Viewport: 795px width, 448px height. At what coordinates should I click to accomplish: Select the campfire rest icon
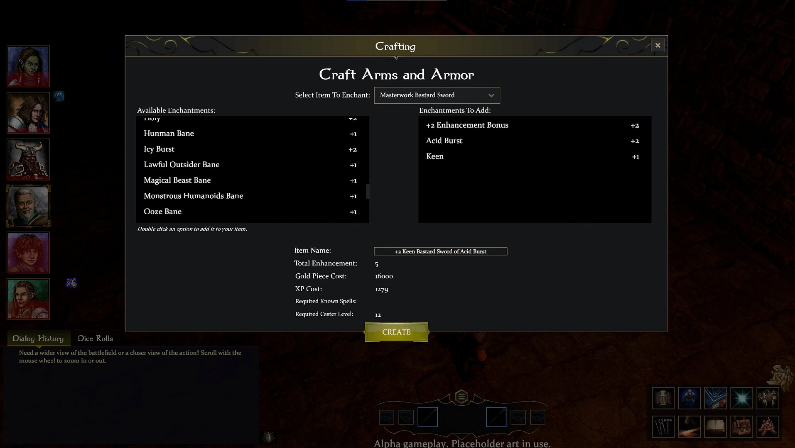tap(768, 426)
